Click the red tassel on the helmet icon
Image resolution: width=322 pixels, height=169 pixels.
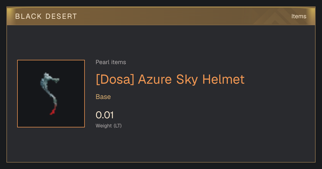click(53, 110)
